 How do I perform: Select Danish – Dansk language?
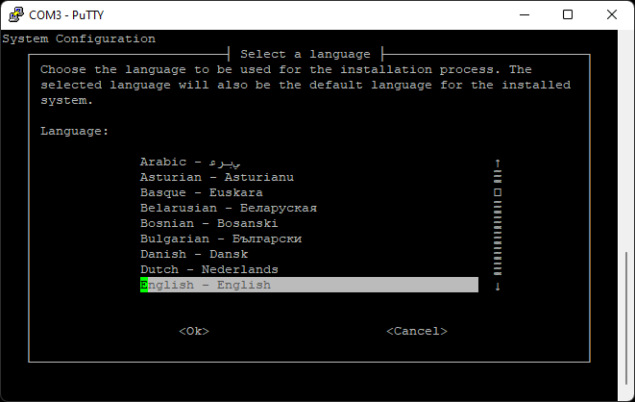click(193, 255)
